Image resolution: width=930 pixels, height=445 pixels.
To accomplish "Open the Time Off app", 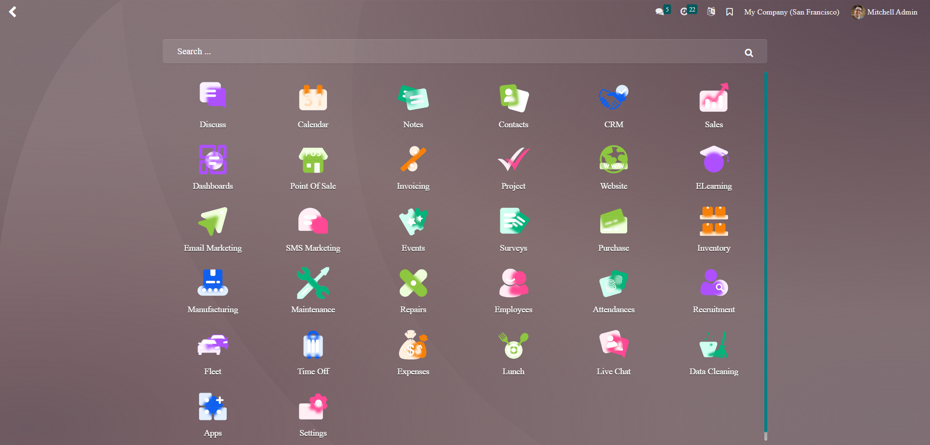I will 313,352.
